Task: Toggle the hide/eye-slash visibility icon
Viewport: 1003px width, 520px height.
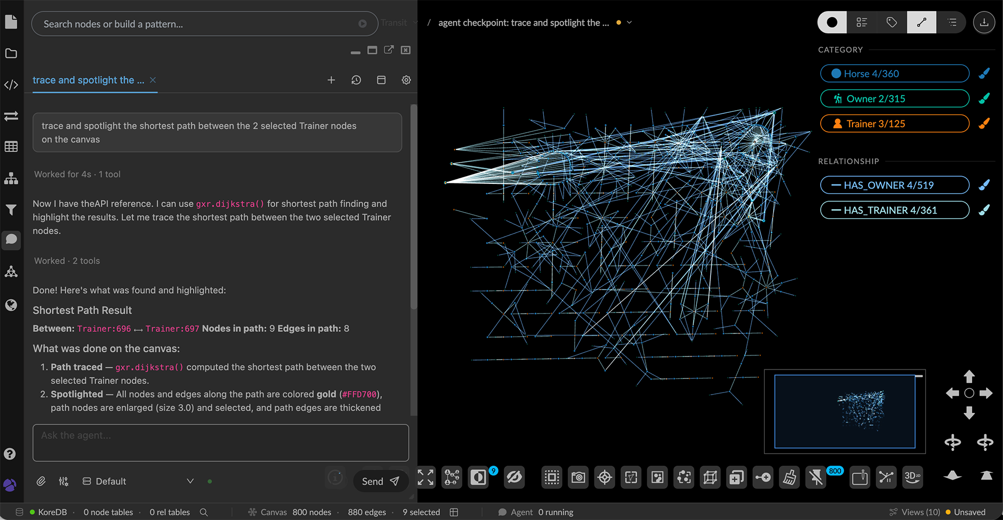Action: [x=514, y=477]
